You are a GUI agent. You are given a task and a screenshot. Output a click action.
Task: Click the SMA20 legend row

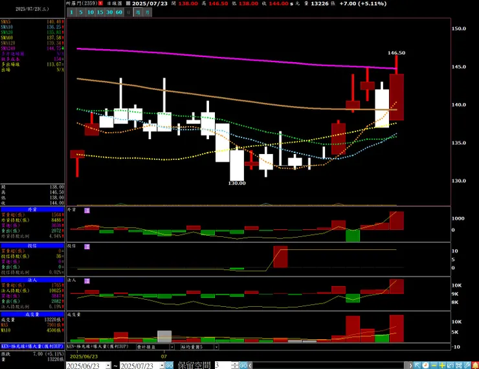[32, 32]
